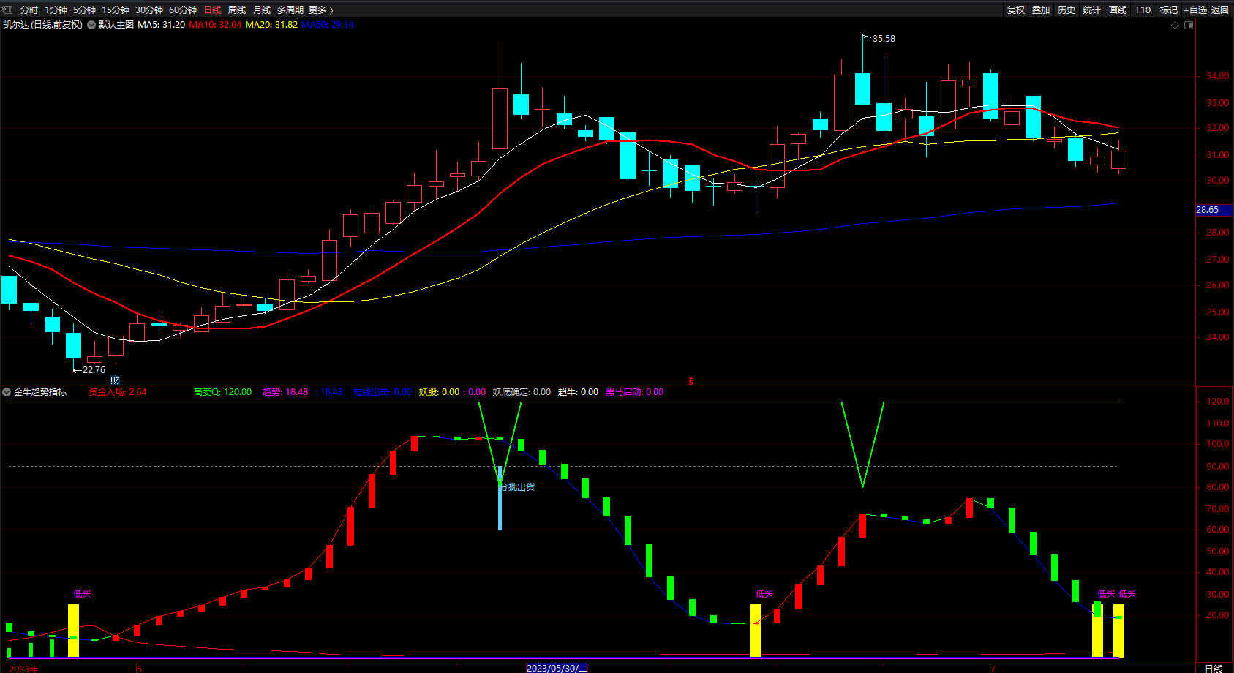Click the 22.76 low price label
Viewport: 1234px width, 673px height.
click(94, 370)
